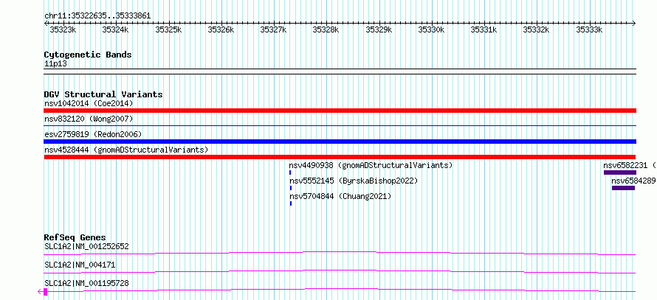Open nsv4490938 gnomADStructuralVariants label
This screenshot has width=657, height=300.
(371, 165)
